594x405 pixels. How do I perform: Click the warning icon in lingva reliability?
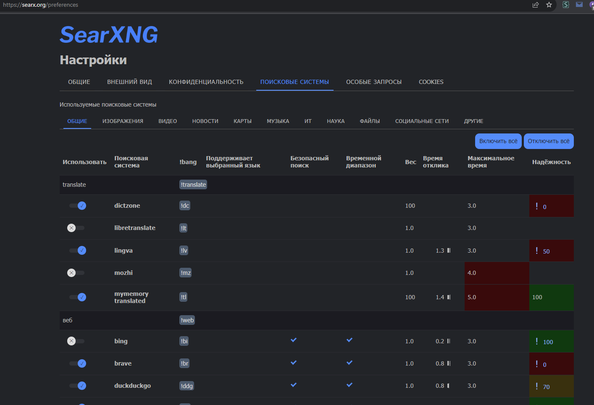536,251
